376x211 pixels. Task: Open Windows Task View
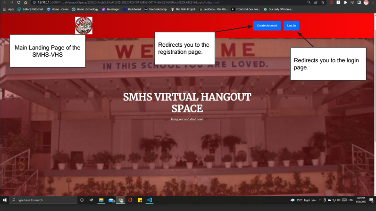pos(91,200)
